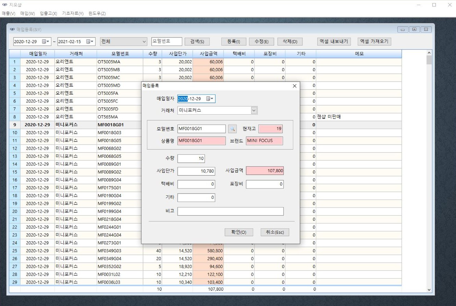
Task: Click the 거래처 column header
Action: 76,54
